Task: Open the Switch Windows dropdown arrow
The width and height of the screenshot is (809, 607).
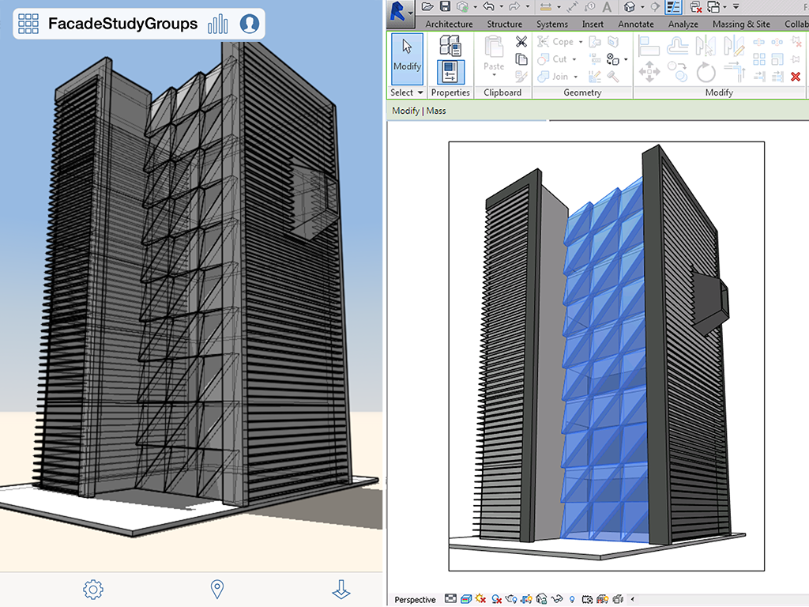Action: [724, 6]
